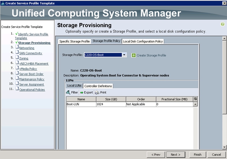Click the SAN Connectivity step page icon

(x=17, y=52)
